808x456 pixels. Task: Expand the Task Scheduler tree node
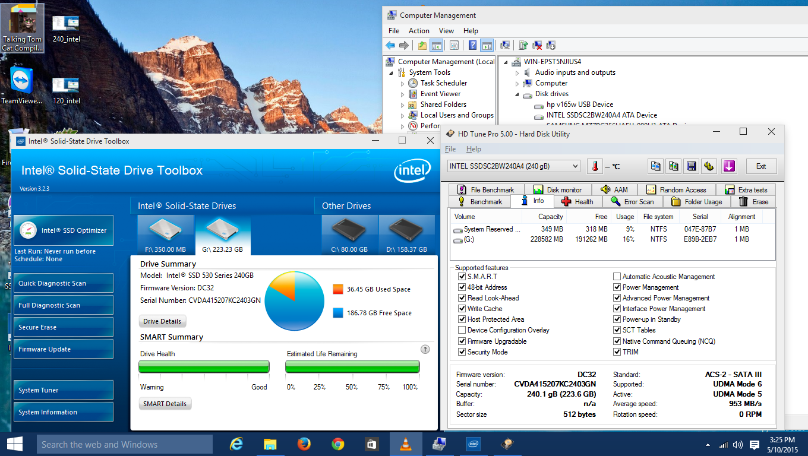(x=403, y=84)
